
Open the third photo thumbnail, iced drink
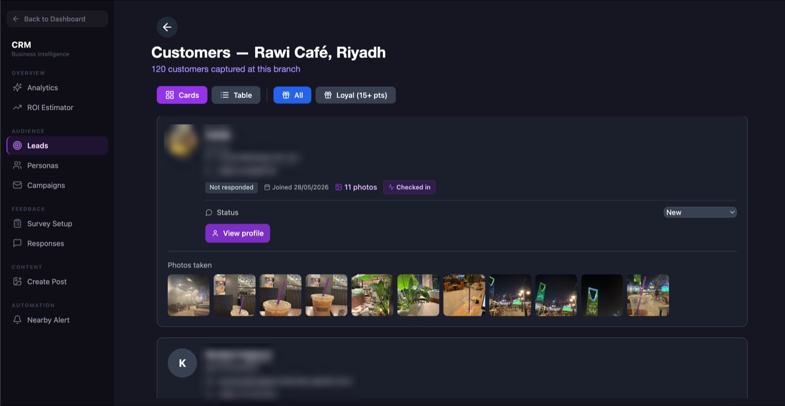click(281, 295)
